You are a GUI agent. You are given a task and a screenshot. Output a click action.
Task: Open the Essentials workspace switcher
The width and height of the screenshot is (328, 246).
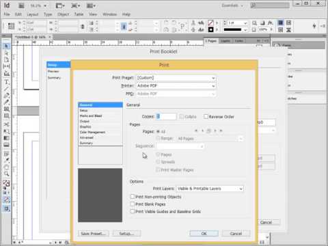pyautogui.click(x=232, y=5)
